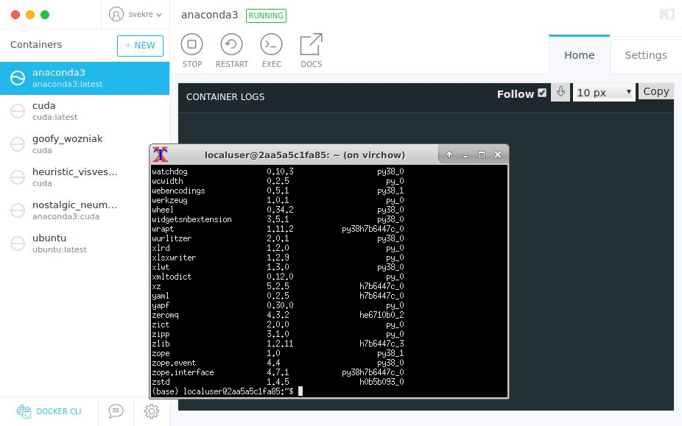Click the Containers sidebar heading
The height and width of the screenshot is (426, 682).
(36, 45)
